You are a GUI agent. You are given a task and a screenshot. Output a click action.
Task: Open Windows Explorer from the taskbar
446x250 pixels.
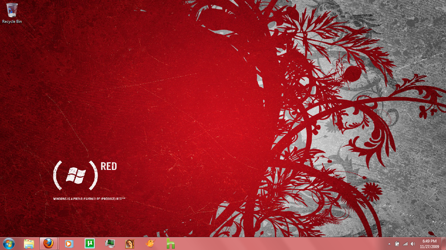point(29,243)
